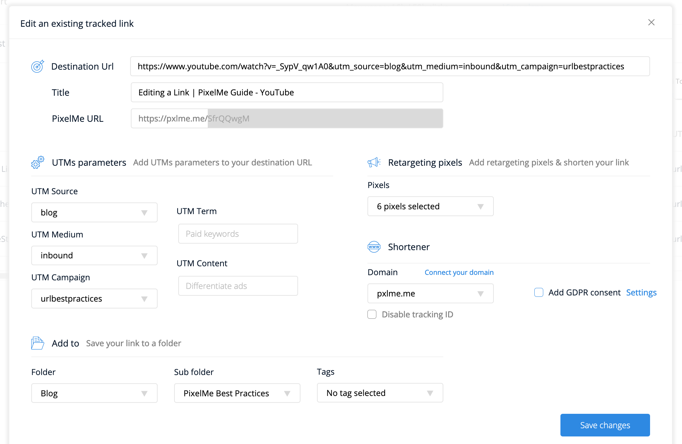This screenshot has width=682, height=444.
Task: Click the UTMs parameters heading
Action: coord(89,162)
